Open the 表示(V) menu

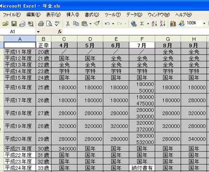click(53, 14)
